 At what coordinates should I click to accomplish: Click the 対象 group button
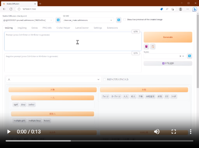(53, 90)
